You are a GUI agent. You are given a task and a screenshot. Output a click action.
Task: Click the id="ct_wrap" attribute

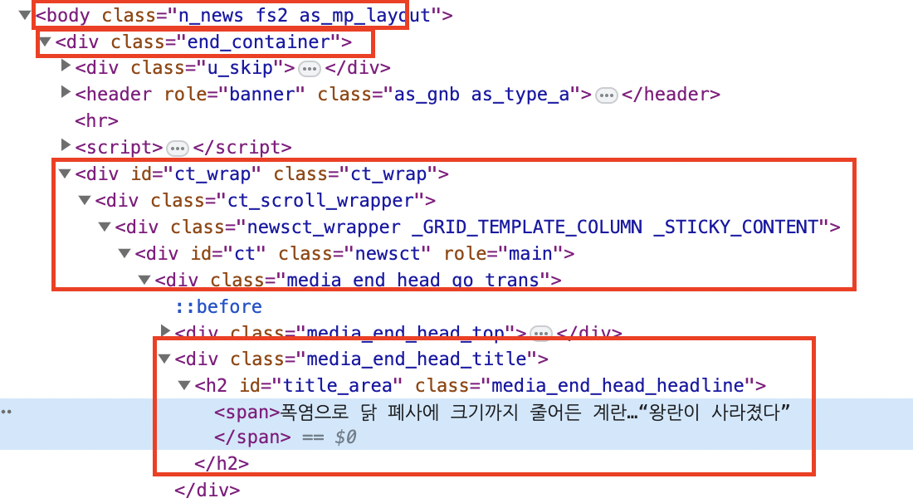(196, 174)
